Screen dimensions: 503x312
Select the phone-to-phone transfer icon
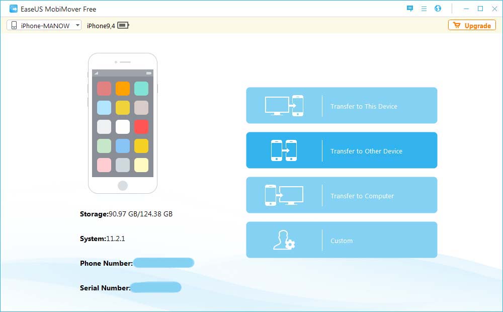(x=284, y=150)
